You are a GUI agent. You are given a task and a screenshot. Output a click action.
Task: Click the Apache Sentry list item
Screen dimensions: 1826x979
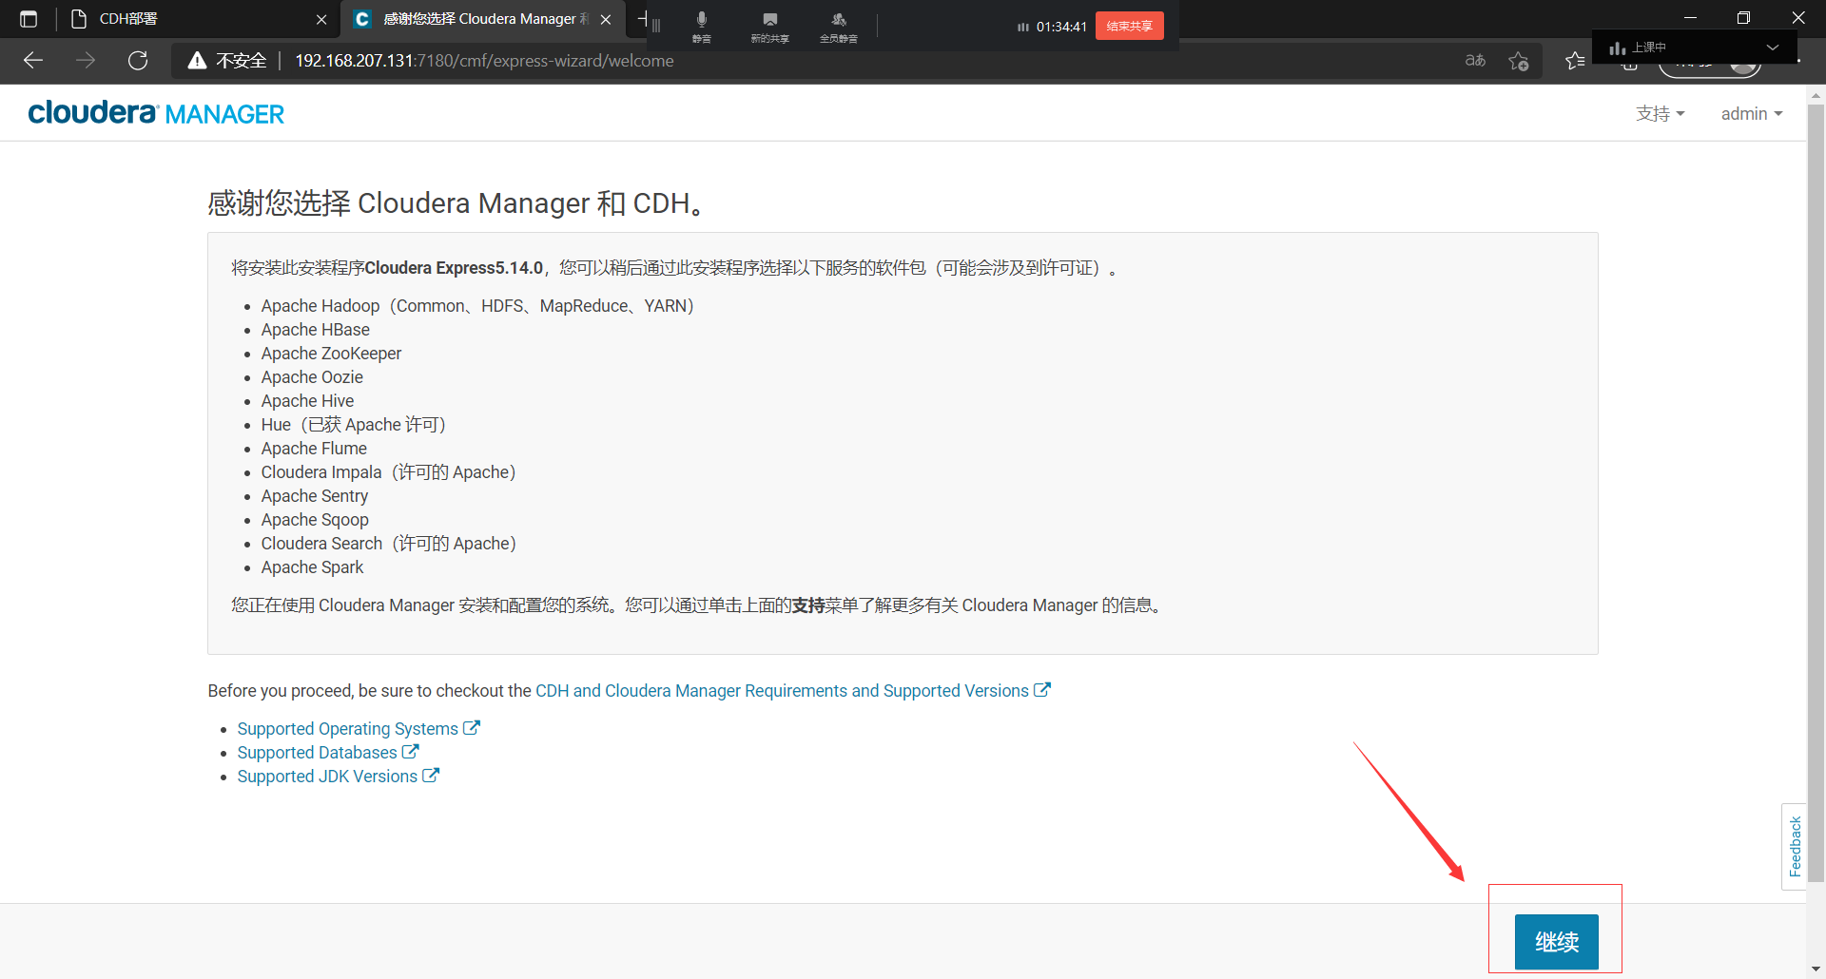coord(315,496)
